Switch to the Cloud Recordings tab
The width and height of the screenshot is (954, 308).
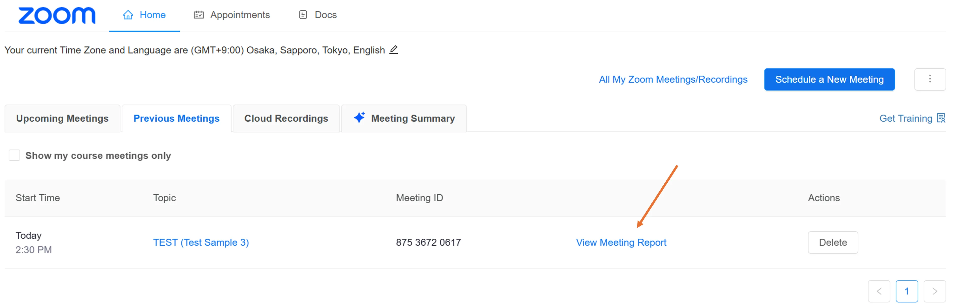[286, 119]
